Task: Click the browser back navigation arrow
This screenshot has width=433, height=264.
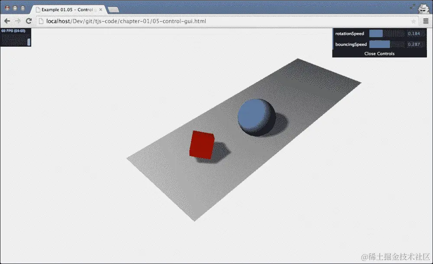Action: point(7,20)
